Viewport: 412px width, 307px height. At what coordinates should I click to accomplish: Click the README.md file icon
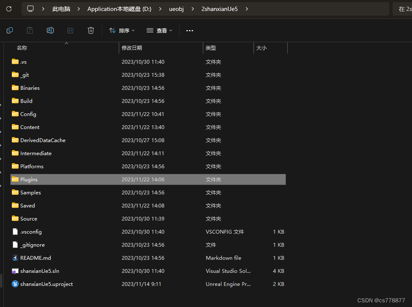click(15, 258)
